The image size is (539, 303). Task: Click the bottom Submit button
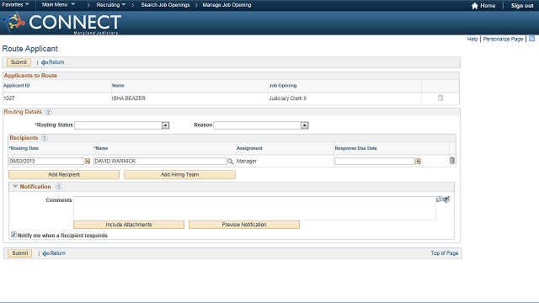(x=20, y=253)
